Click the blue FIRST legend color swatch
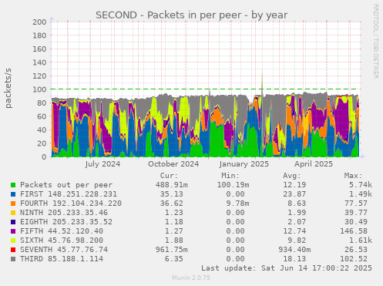Image resolution: width=383 pixels, height=286 pixels. tap(13, 194)
